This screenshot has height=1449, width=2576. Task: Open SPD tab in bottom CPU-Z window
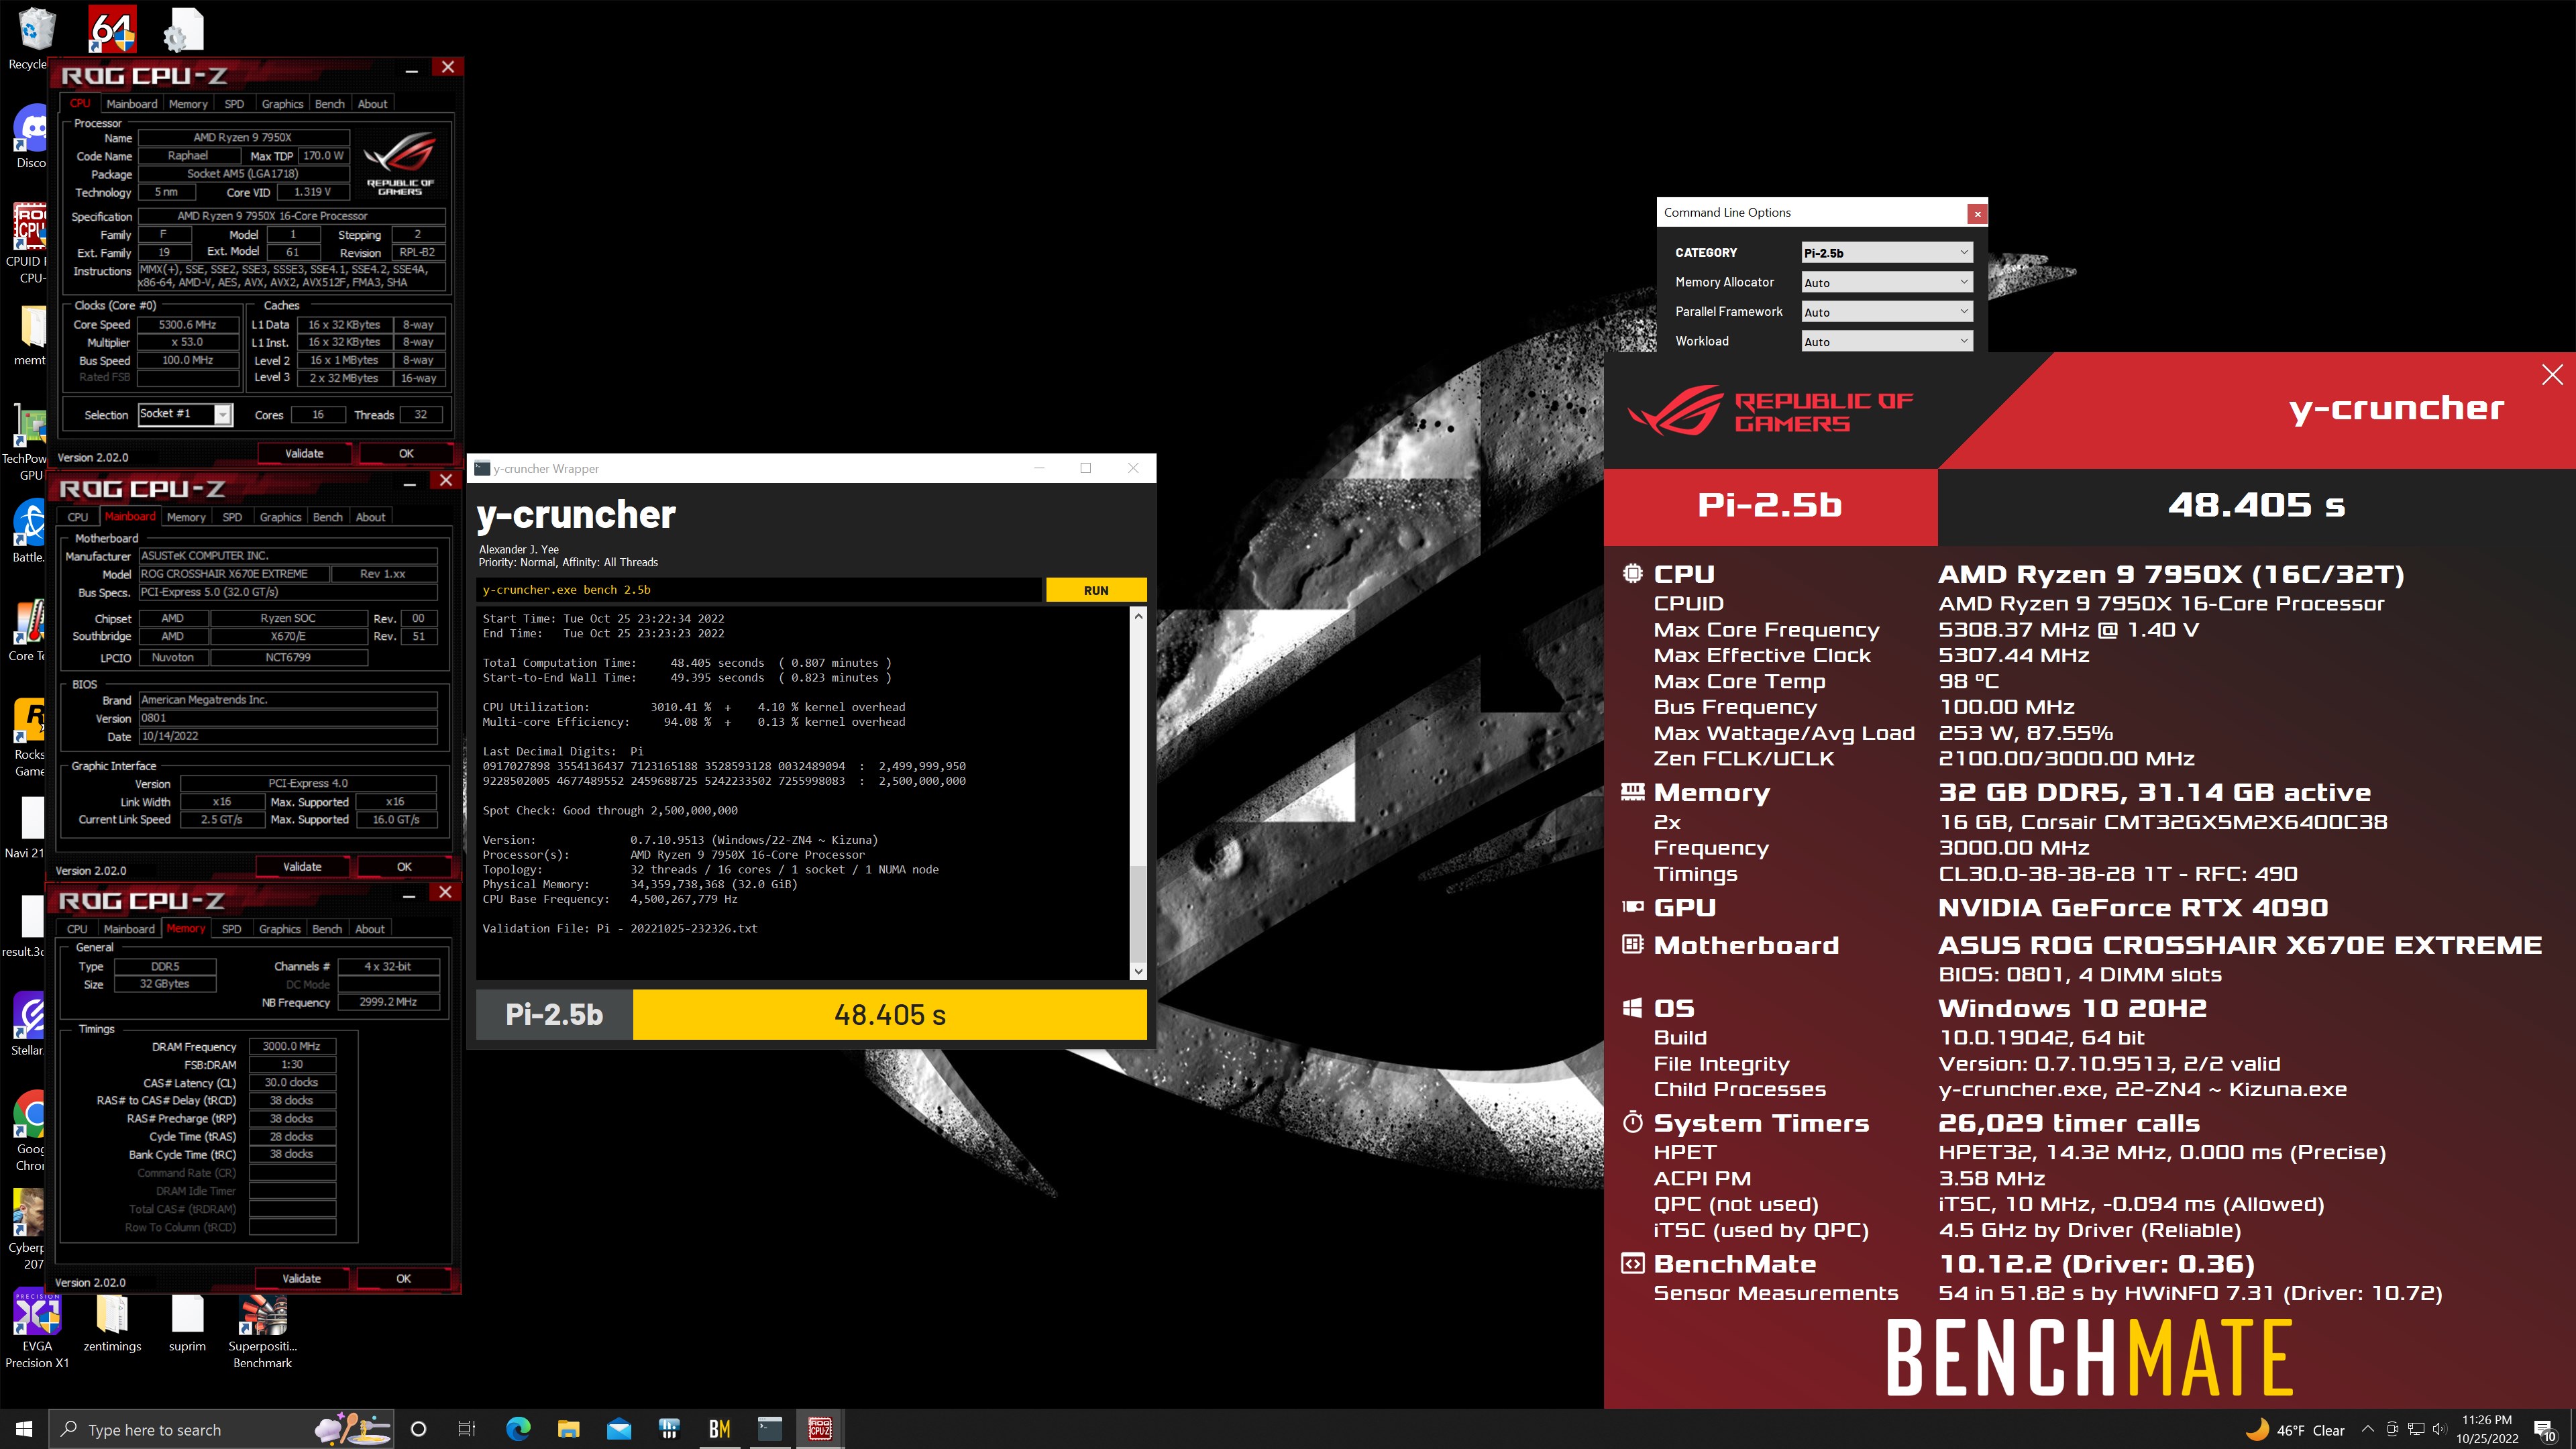pyautogui.click(x=231, y=929)
